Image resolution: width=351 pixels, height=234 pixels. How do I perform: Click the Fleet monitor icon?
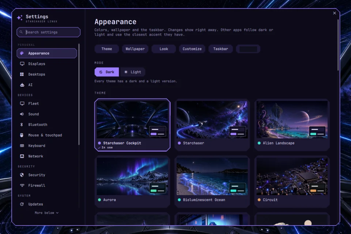[22, 104]
